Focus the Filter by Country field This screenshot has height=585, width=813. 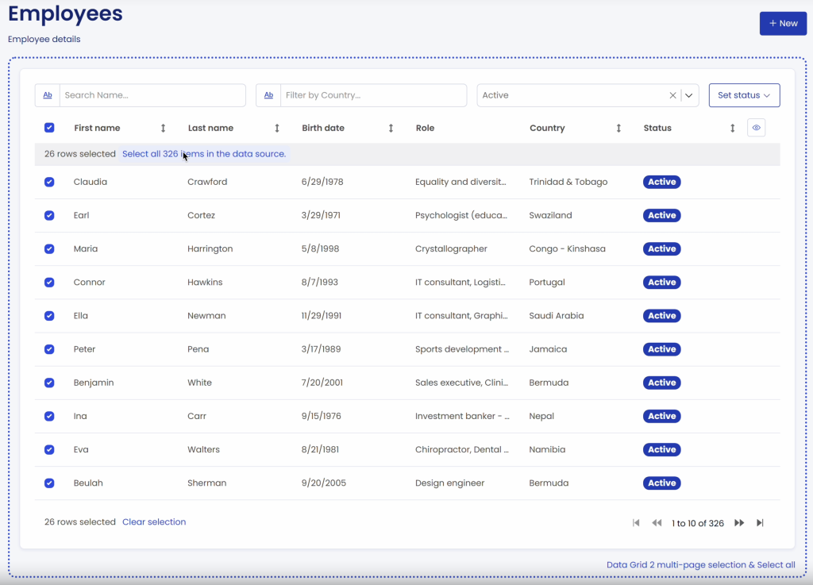pyautogui.click(x=373, y=95)
